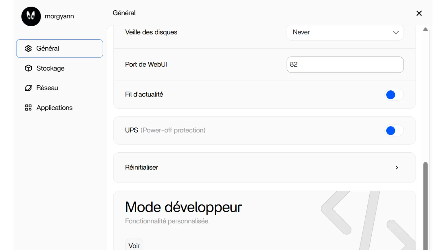Click the cube icon for Stockage
This screenshot has height=250, width=446.
(x=28, y=68)
